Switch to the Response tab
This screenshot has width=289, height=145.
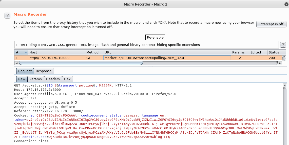tap(44, 71)
